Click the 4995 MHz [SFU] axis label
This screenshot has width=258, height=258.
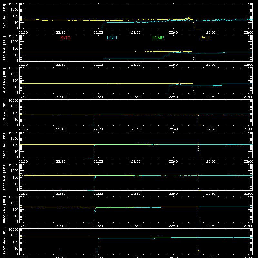[5, 177]
